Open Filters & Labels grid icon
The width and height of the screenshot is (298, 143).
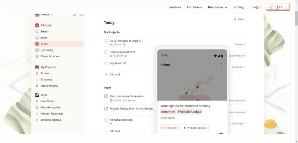click(37, 56)
